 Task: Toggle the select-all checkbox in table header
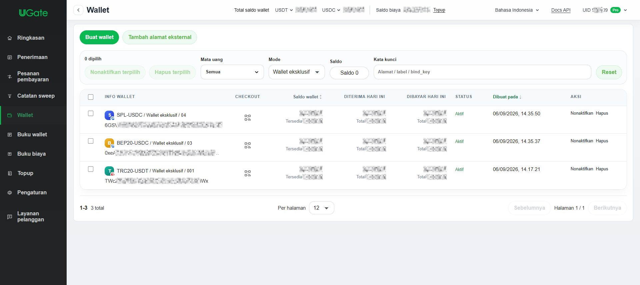pos(91,97)
